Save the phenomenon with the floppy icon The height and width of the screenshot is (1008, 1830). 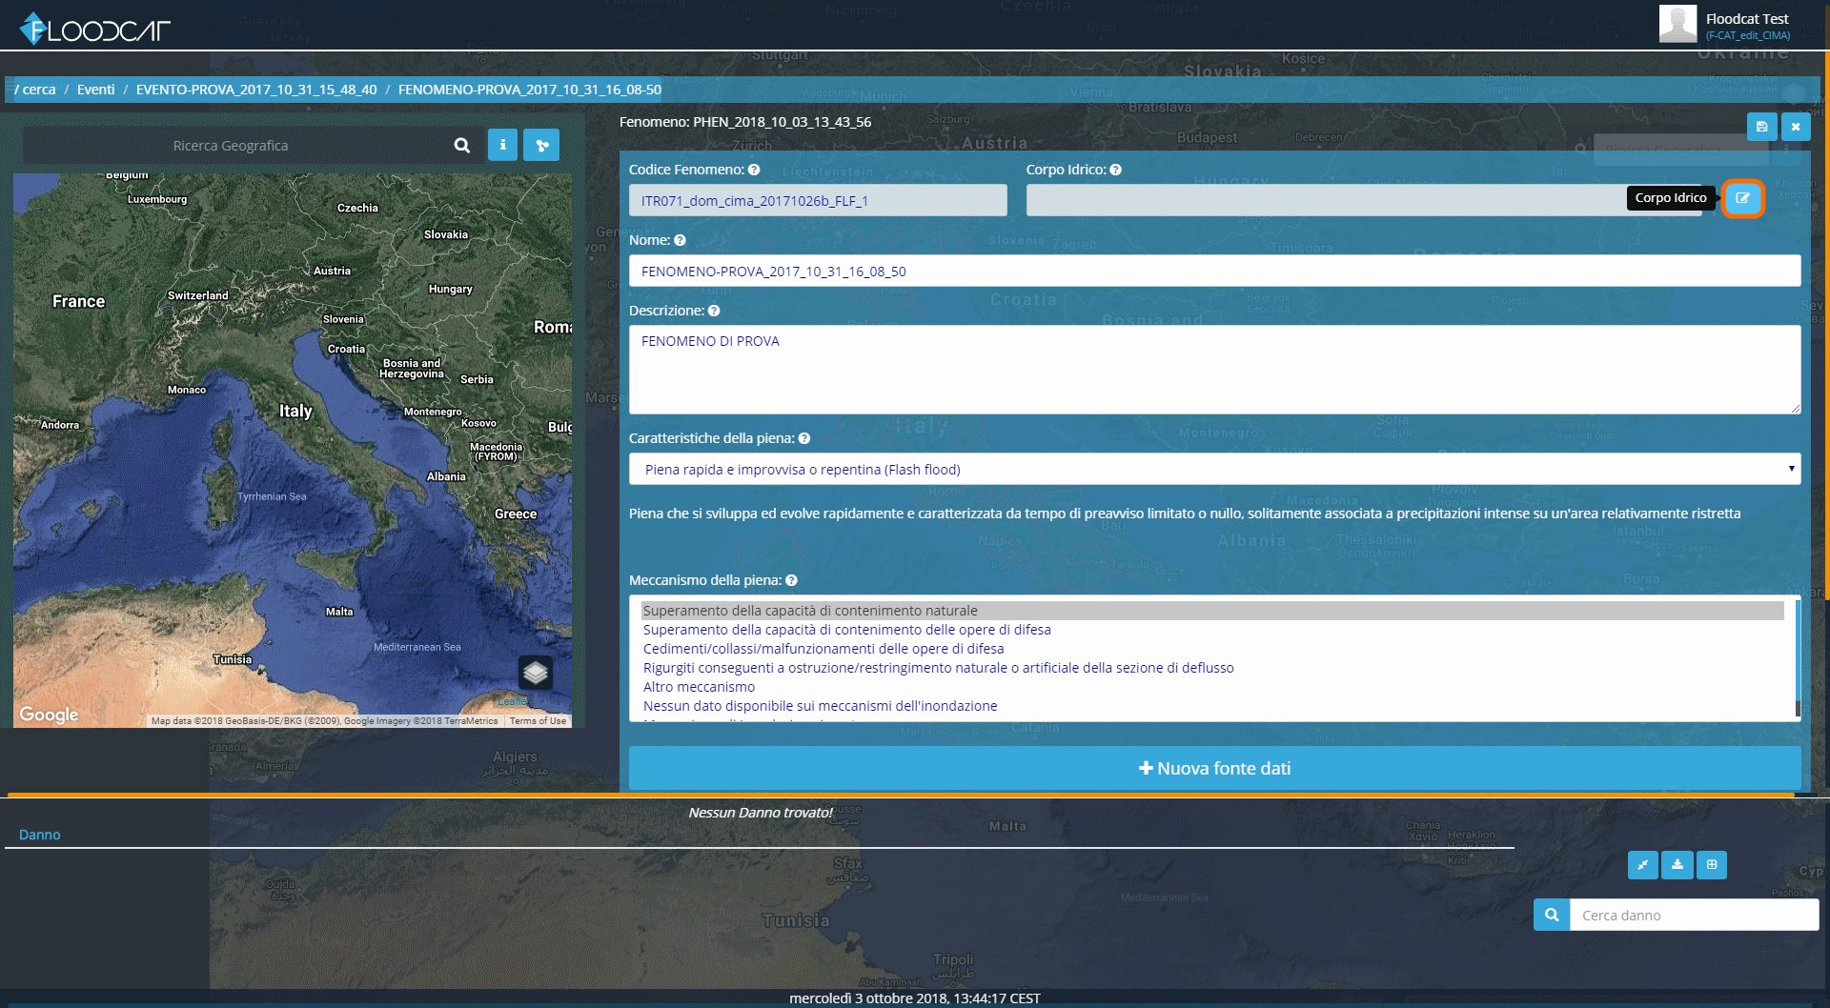click(x=1761, y=127)
